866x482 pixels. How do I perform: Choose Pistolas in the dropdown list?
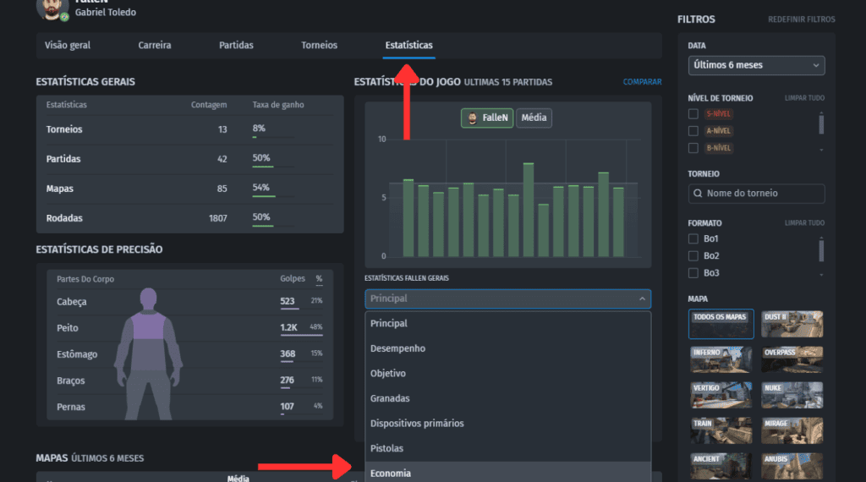click(x=507, y=448)
